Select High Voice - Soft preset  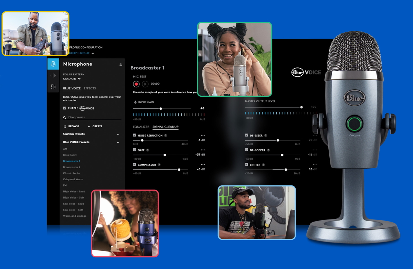tap(74, 198)
